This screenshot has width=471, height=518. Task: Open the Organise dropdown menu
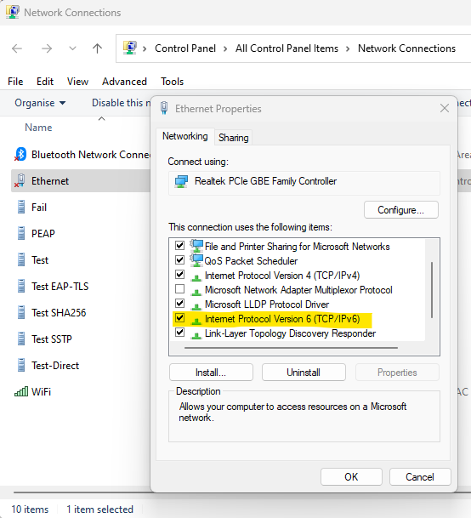(40, 103)
